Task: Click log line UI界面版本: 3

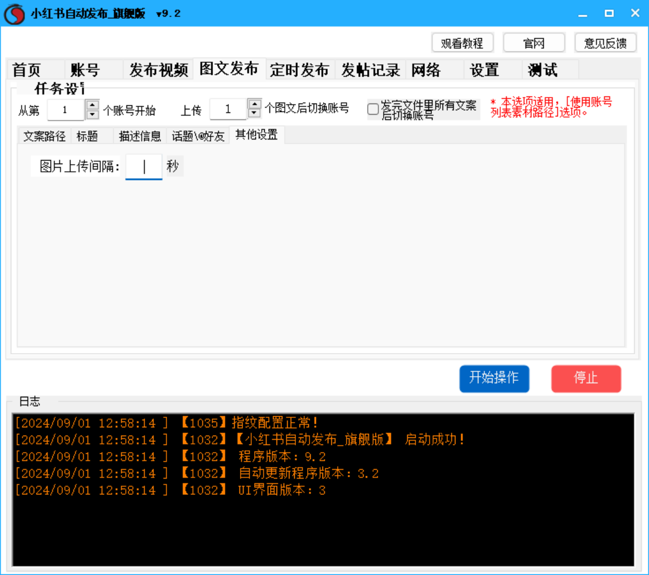Action: point(171,490)
